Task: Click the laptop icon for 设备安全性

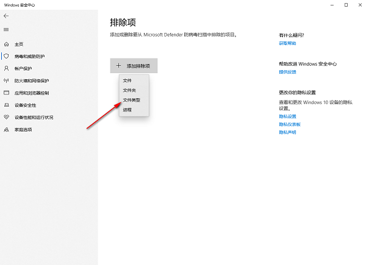Action: [7, 105]
